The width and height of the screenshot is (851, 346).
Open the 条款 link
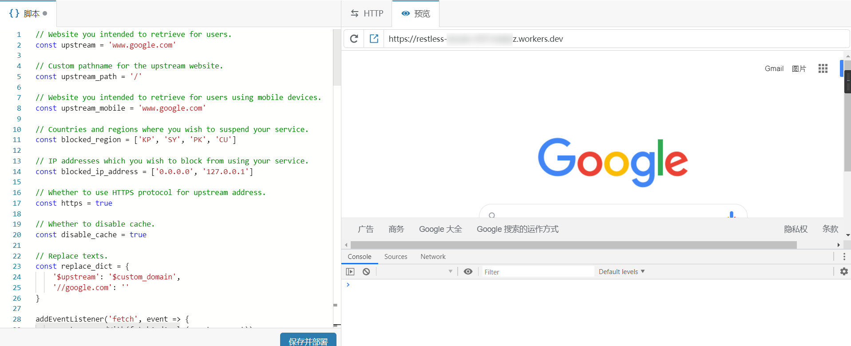click(x=830, y=229)
